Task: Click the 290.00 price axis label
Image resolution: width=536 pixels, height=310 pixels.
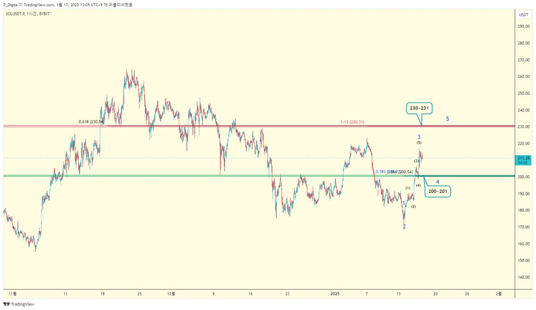Action: pos(524,26)
